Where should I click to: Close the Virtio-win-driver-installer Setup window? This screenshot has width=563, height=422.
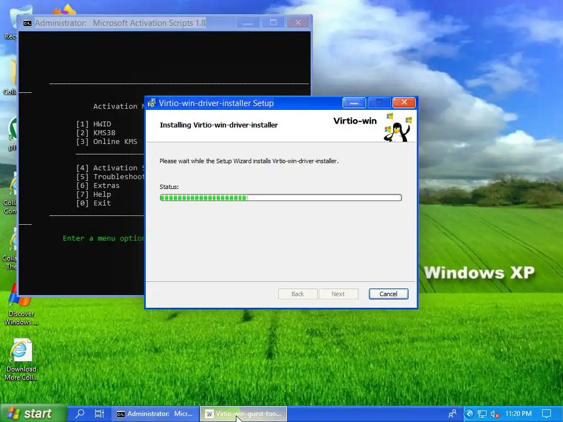(404, 103)
